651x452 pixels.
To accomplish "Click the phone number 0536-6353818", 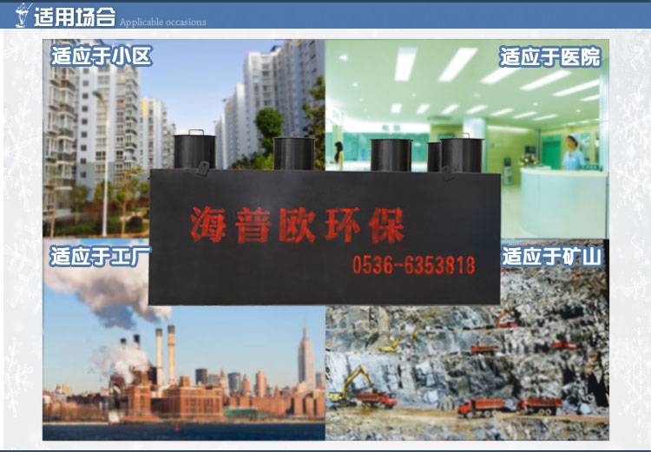I will (413, 265).
